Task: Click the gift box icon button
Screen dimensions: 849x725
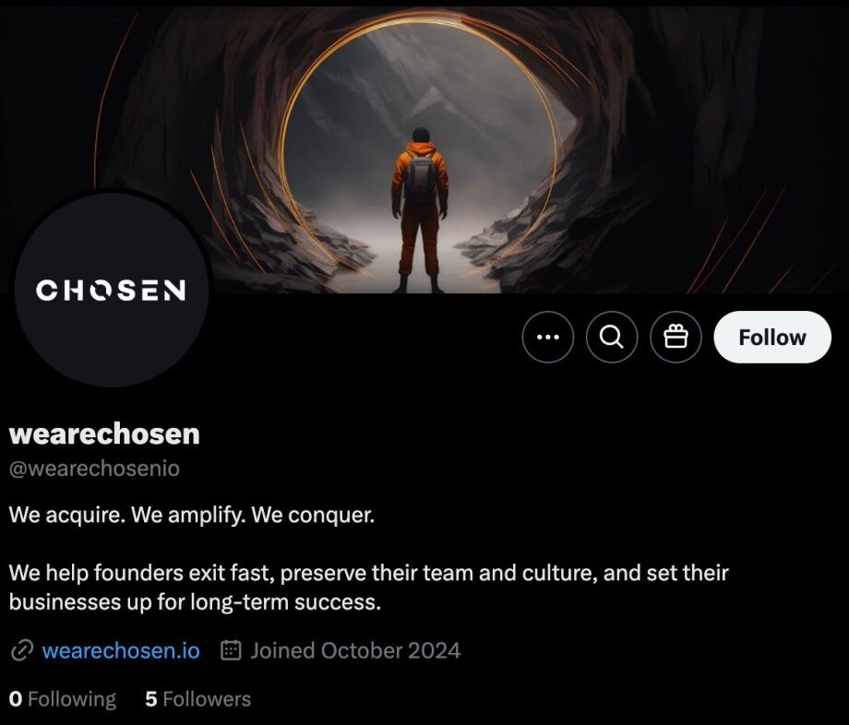Action: pos(676,337)
